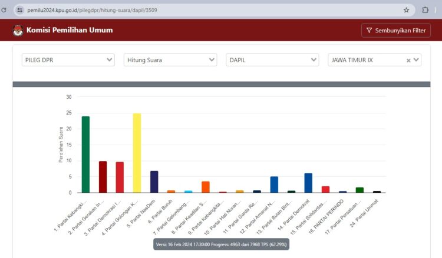Viewport: 442px width, 258px height.
Task: Click the browser reload icon
Action: coord(4,10)
